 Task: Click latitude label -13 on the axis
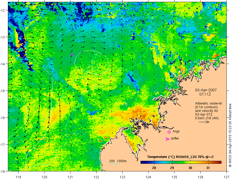[x=3, y=37]
